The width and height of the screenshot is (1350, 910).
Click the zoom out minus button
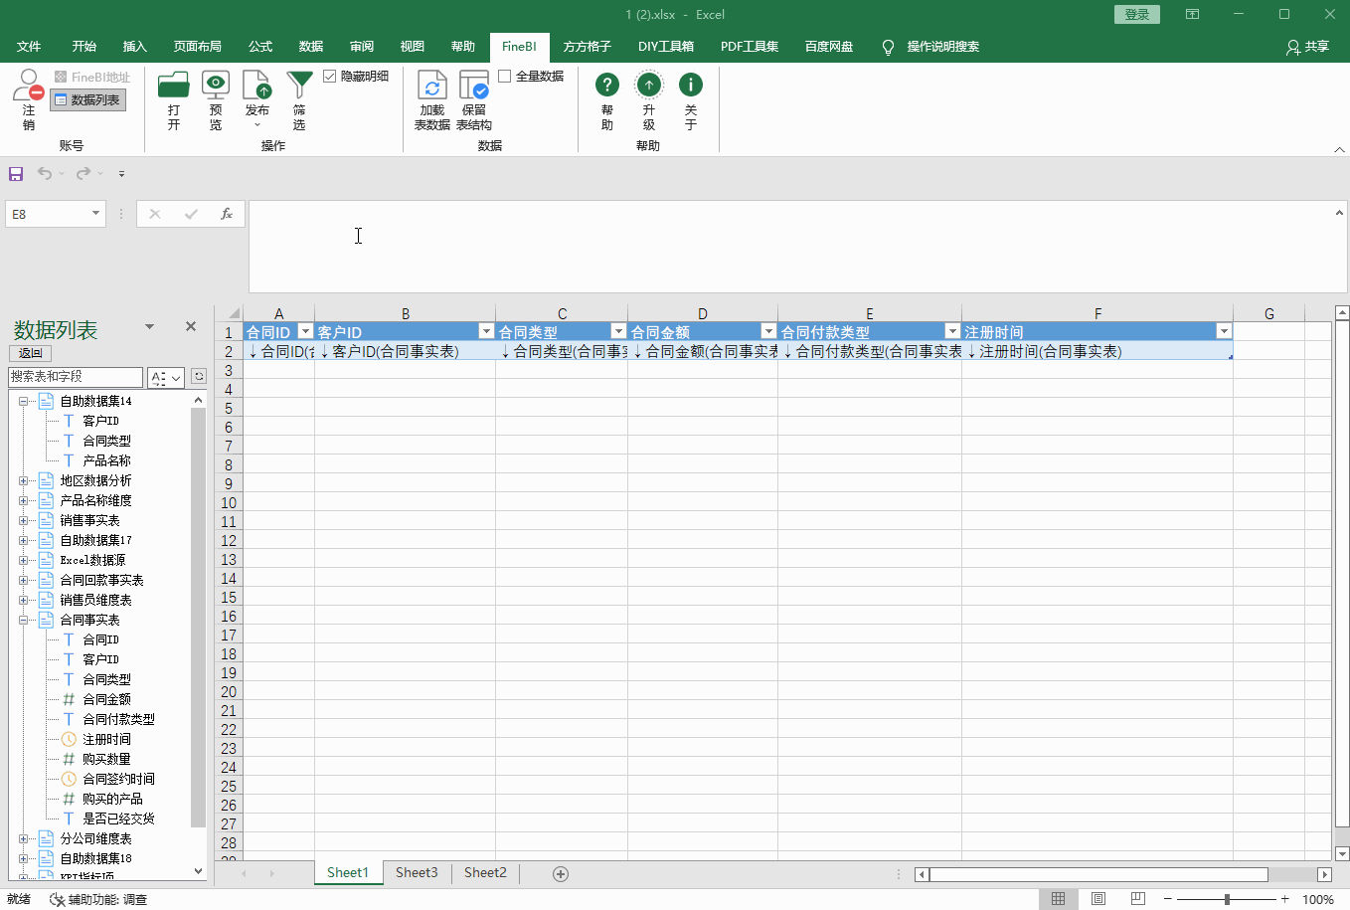coord(1168,899)
